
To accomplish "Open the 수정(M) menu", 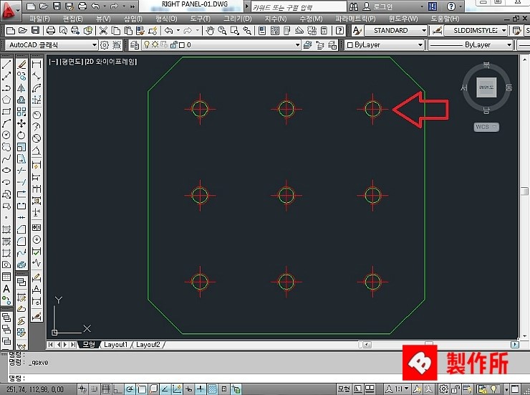I will pyautogui.click(x=311, y=19).
